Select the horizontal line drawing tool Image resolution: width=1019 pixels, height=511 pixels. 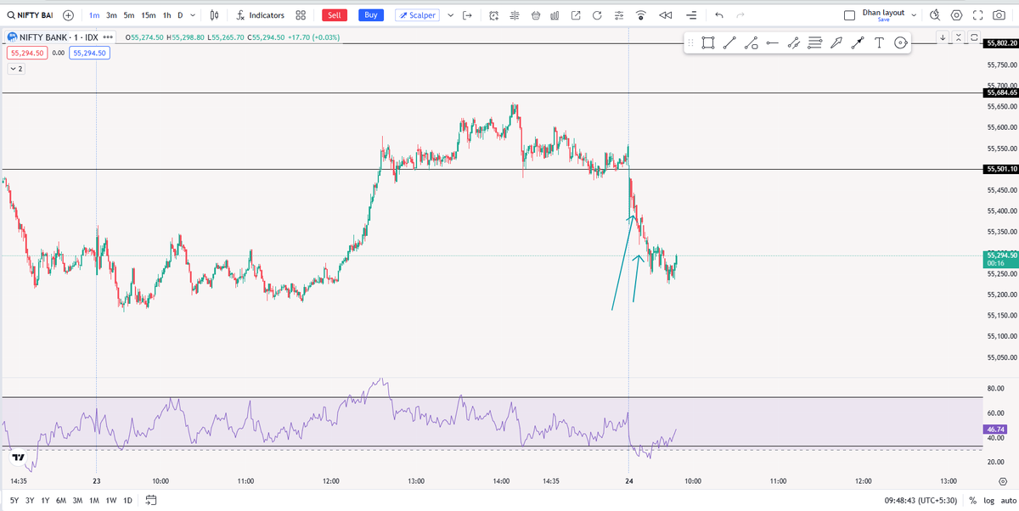click(x=772, y=42)
